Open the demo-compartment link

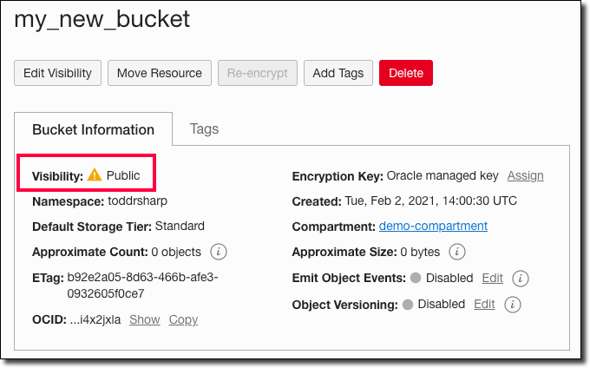(x=433, y=226)
